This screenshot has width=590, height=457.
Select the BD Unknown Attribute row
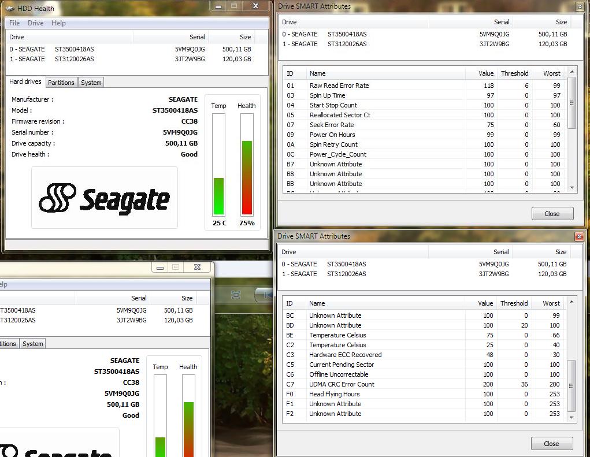click(x=424, y=325)
